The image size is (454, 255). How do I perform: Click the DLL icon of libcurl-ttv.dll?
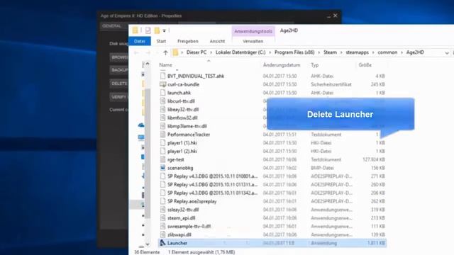[x=162, y=101]
